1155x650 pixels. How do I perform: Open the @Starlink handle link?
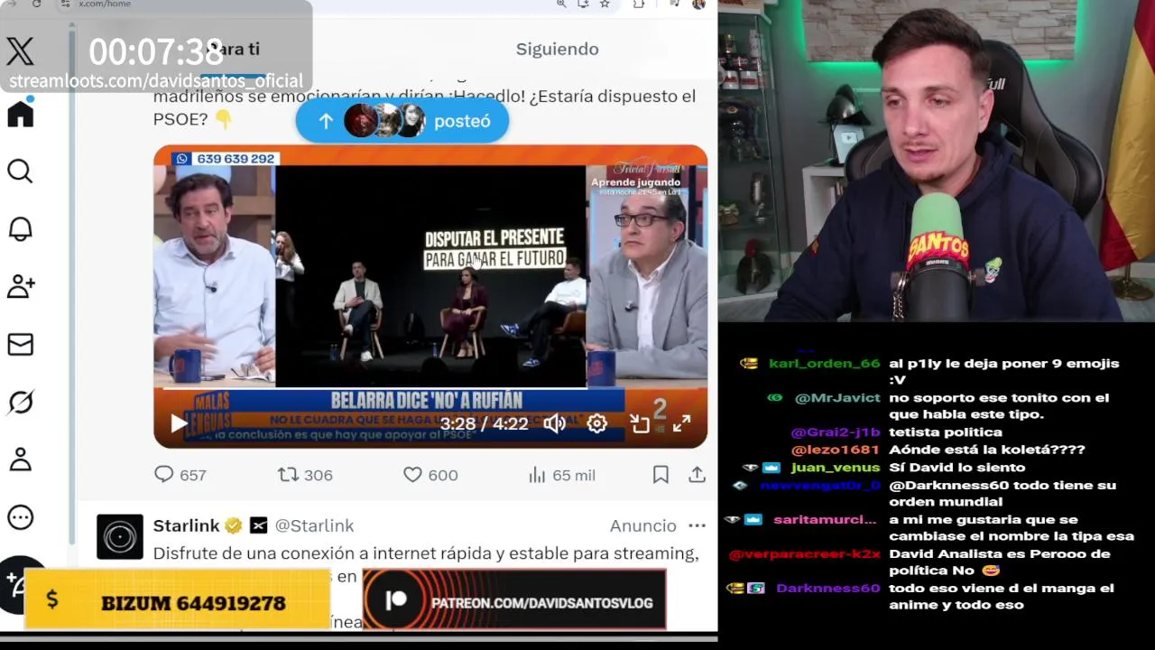314,525
